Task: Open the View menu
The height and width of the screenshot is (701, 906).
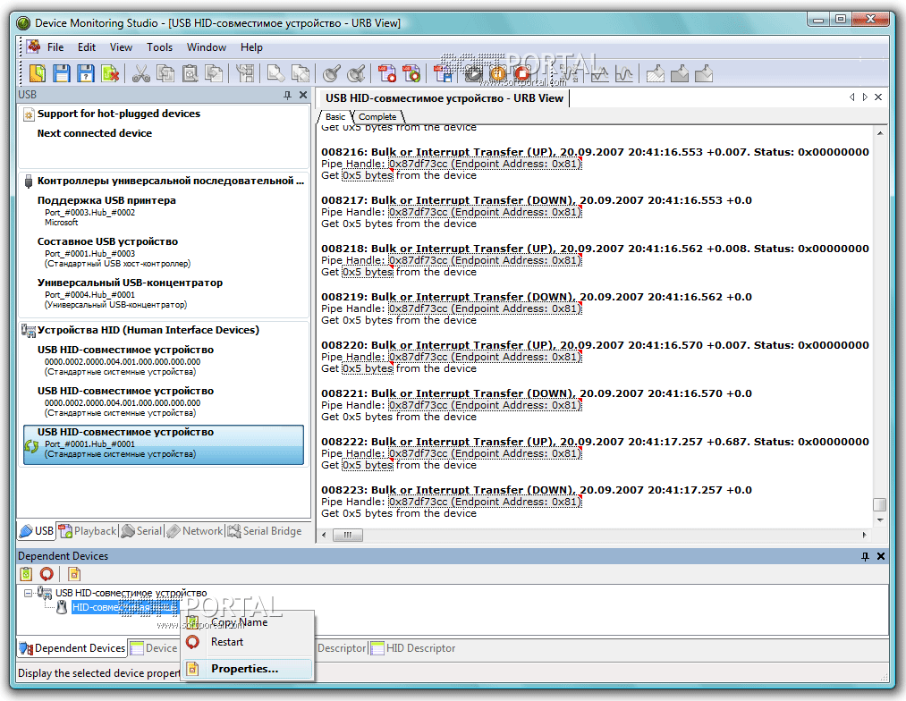Action: coord(121,47)
